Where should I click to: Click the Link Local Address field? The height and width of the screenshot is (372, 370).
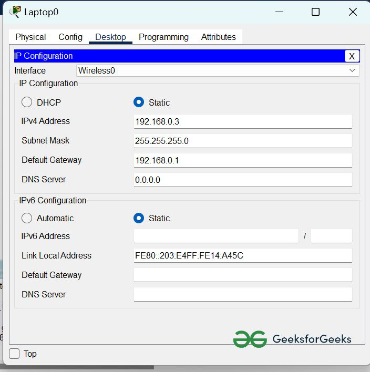click(x=242, y=256)
